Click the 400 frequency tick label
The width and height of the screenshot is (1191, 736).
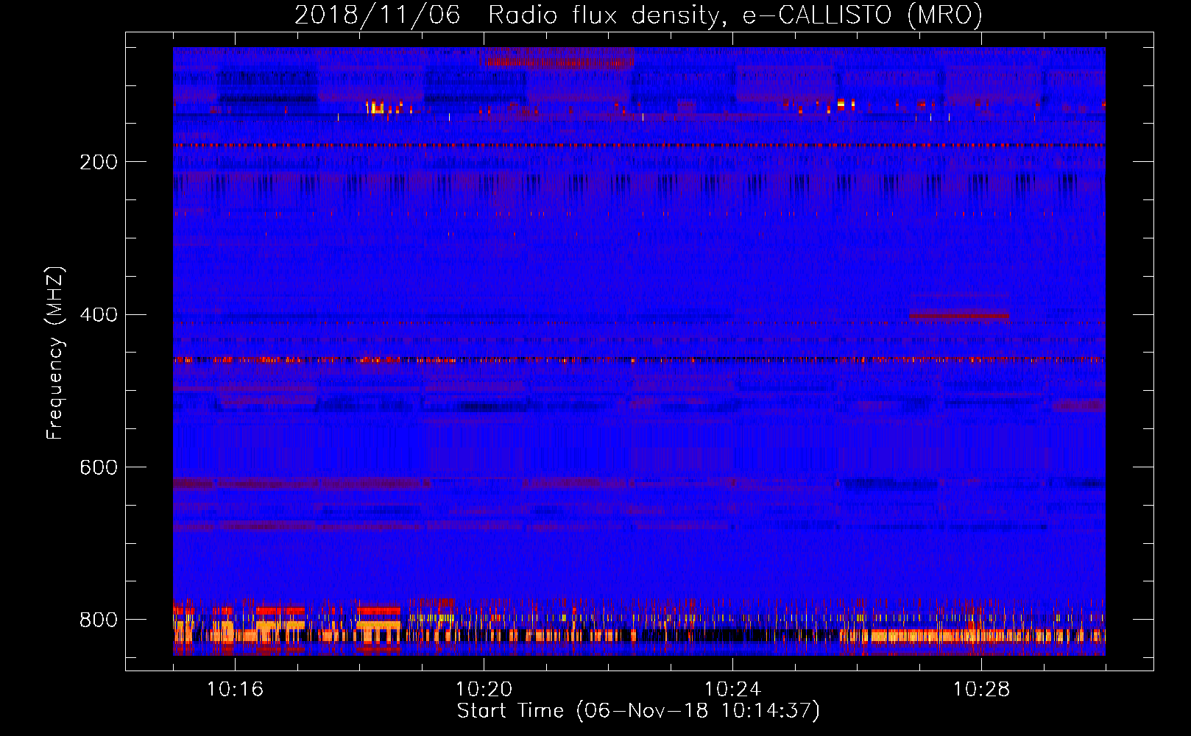click(x=99, y=315)
